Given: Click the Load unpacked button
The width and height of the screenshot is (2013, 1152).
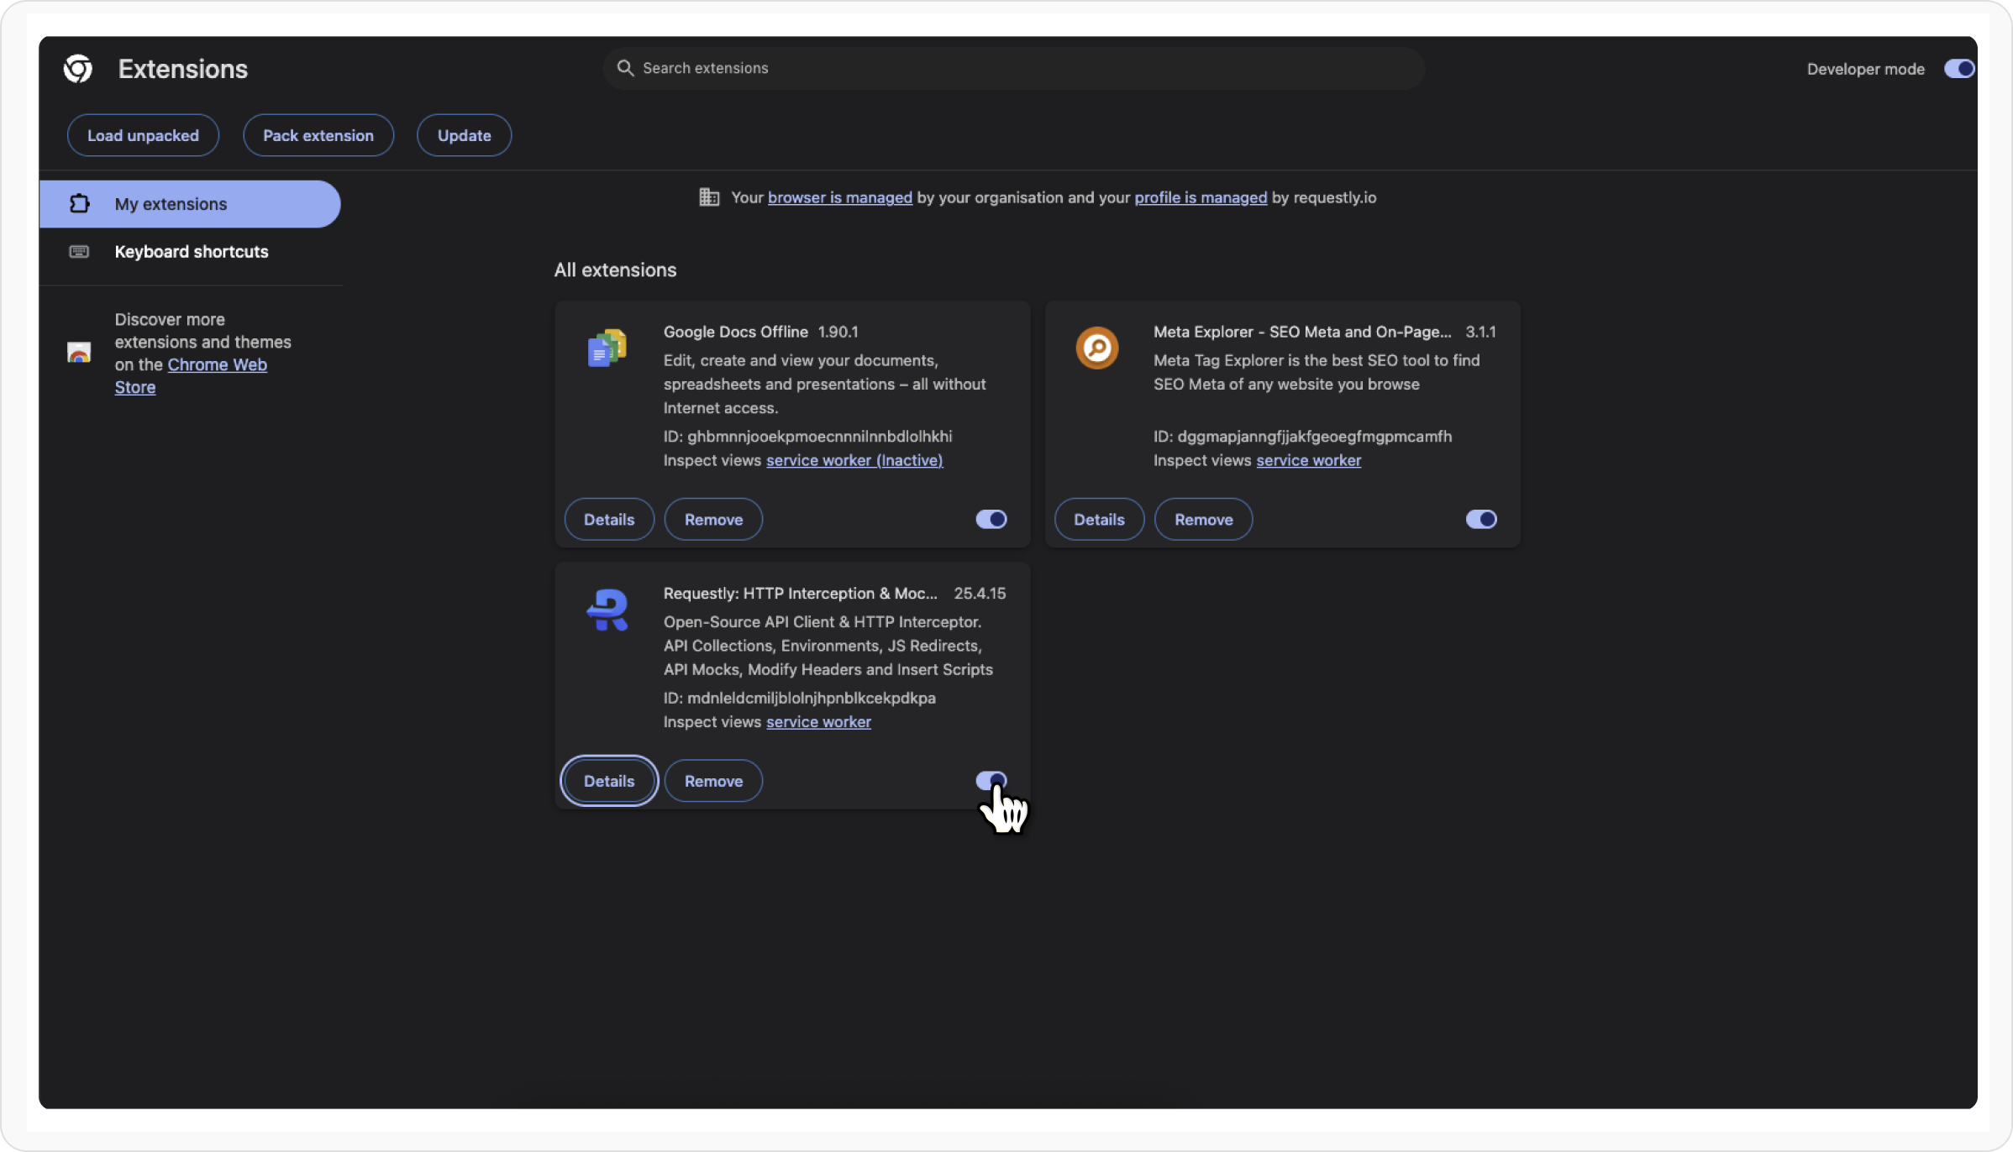Looking at the screenshot, I should (x=143, y=135).
